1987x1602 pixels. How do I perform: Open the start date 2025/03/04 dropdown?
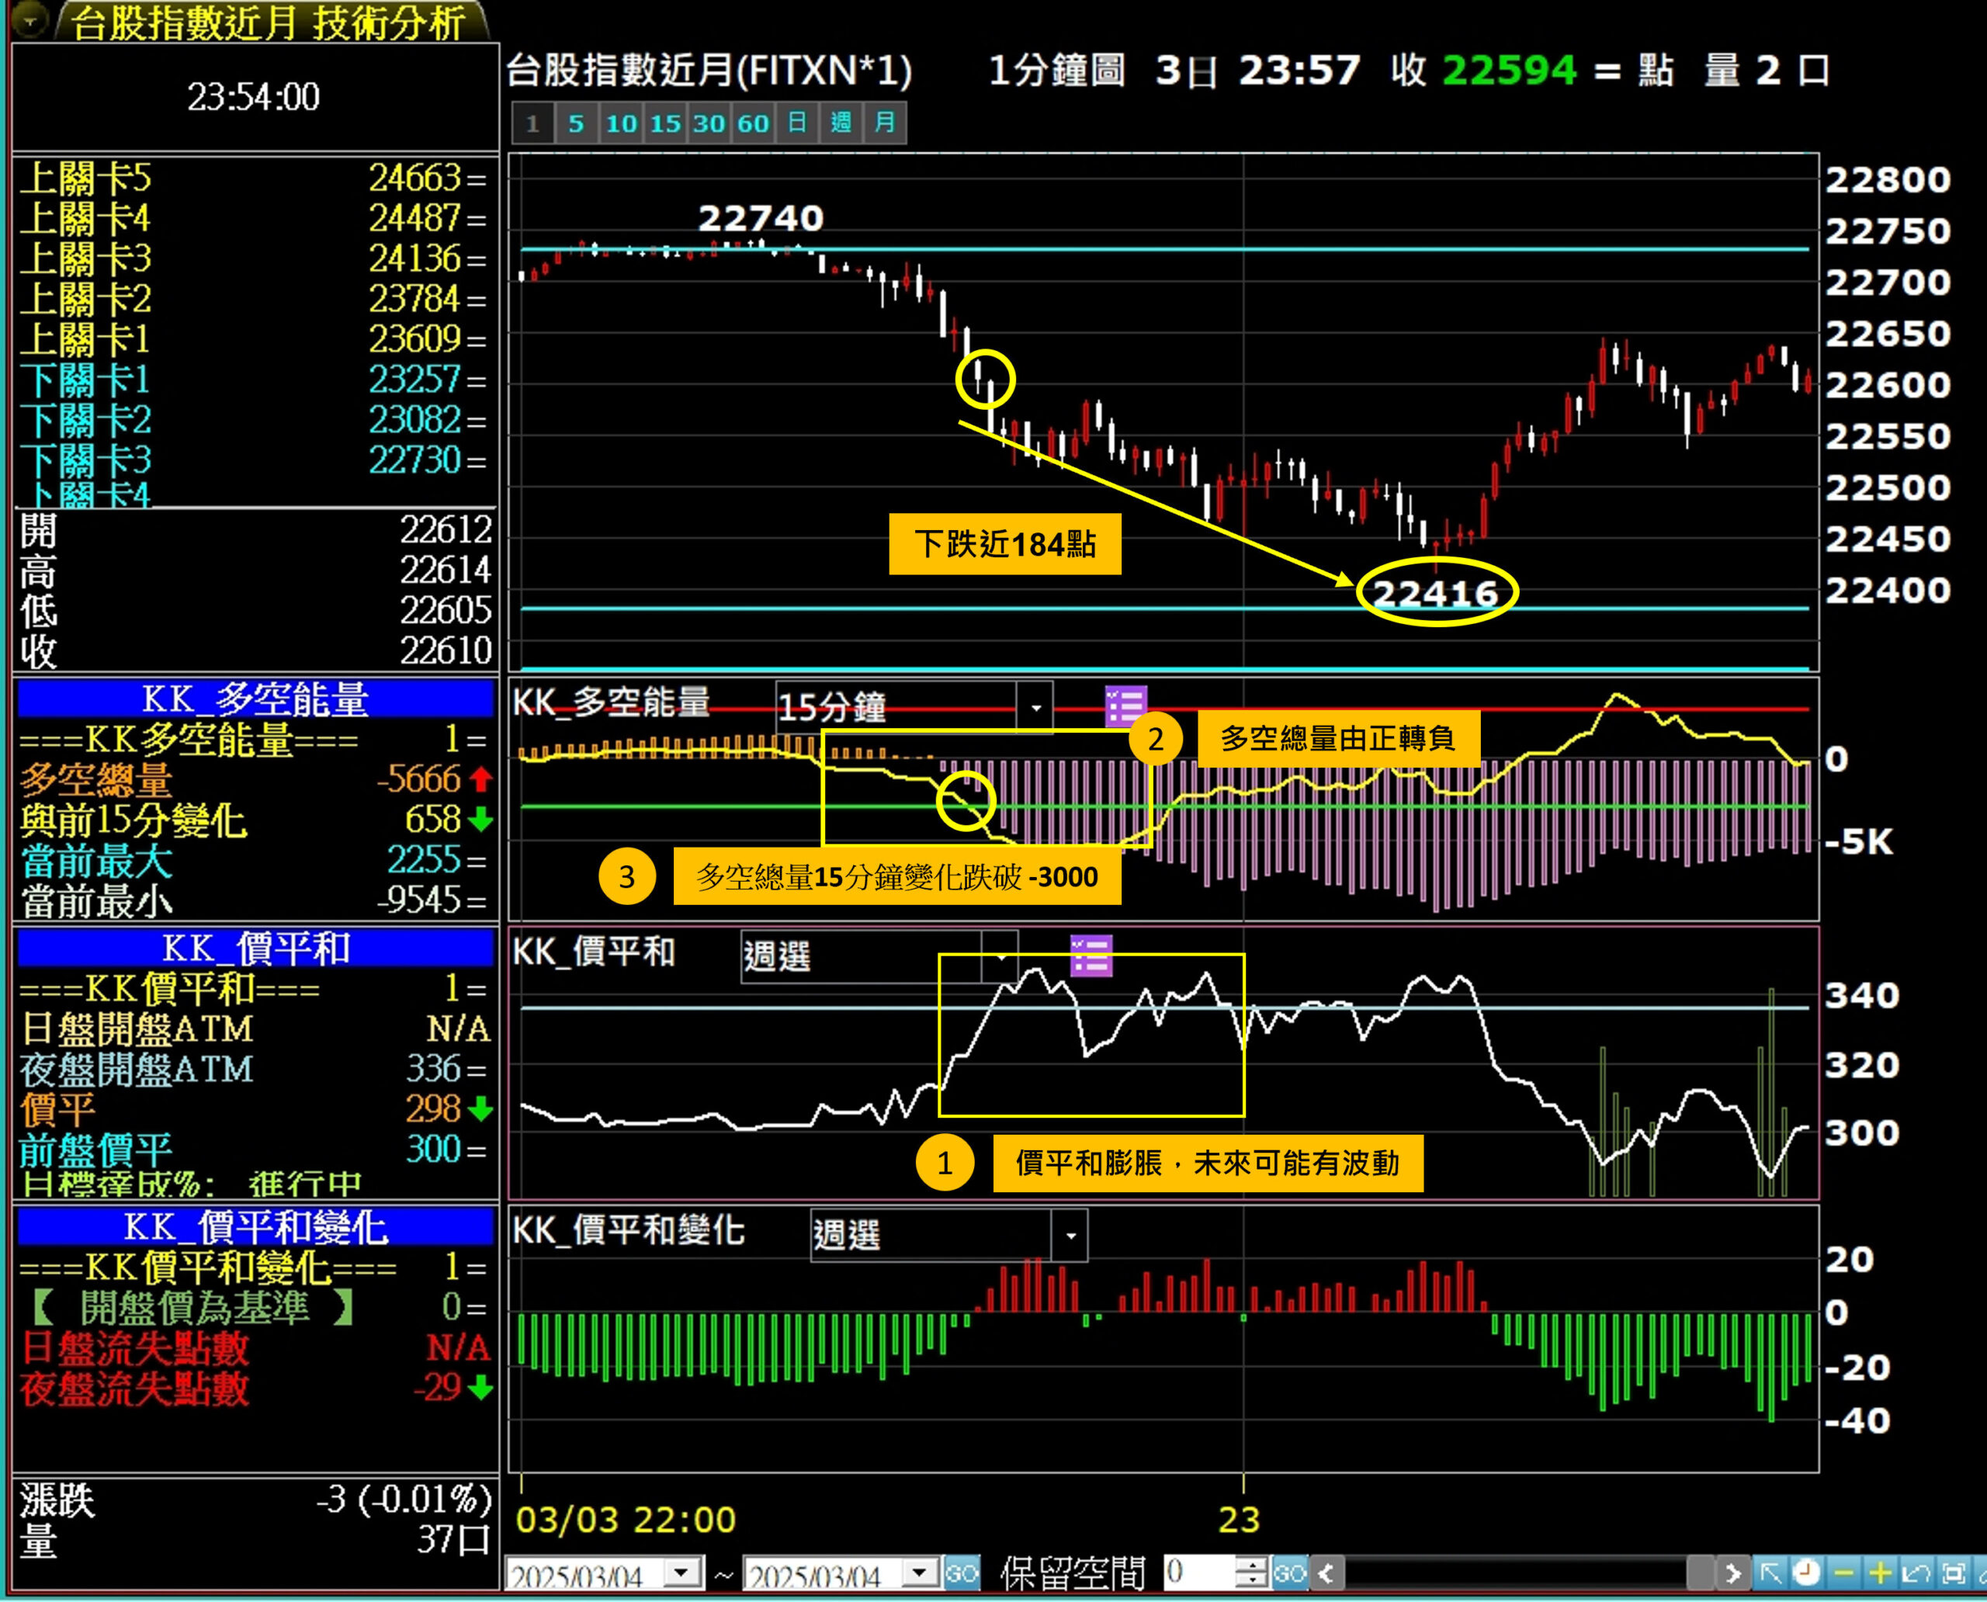pyautogui.click(x=682, y=1573)
